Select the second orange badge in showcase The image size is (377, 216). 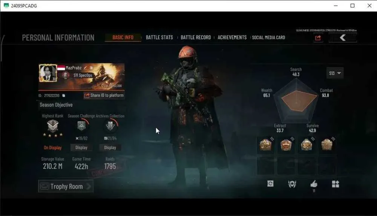pos(286,145)
